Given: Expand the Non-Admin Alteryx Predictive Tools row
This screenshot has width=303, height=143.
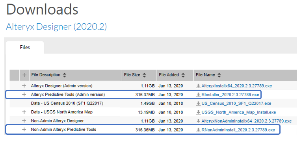Looking at the screenshot, I should [24, 130].
